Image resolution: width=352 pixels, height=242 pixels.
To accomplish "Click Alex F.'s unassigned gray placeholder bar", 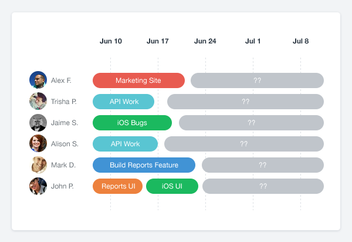I will (x=257, y=80).
